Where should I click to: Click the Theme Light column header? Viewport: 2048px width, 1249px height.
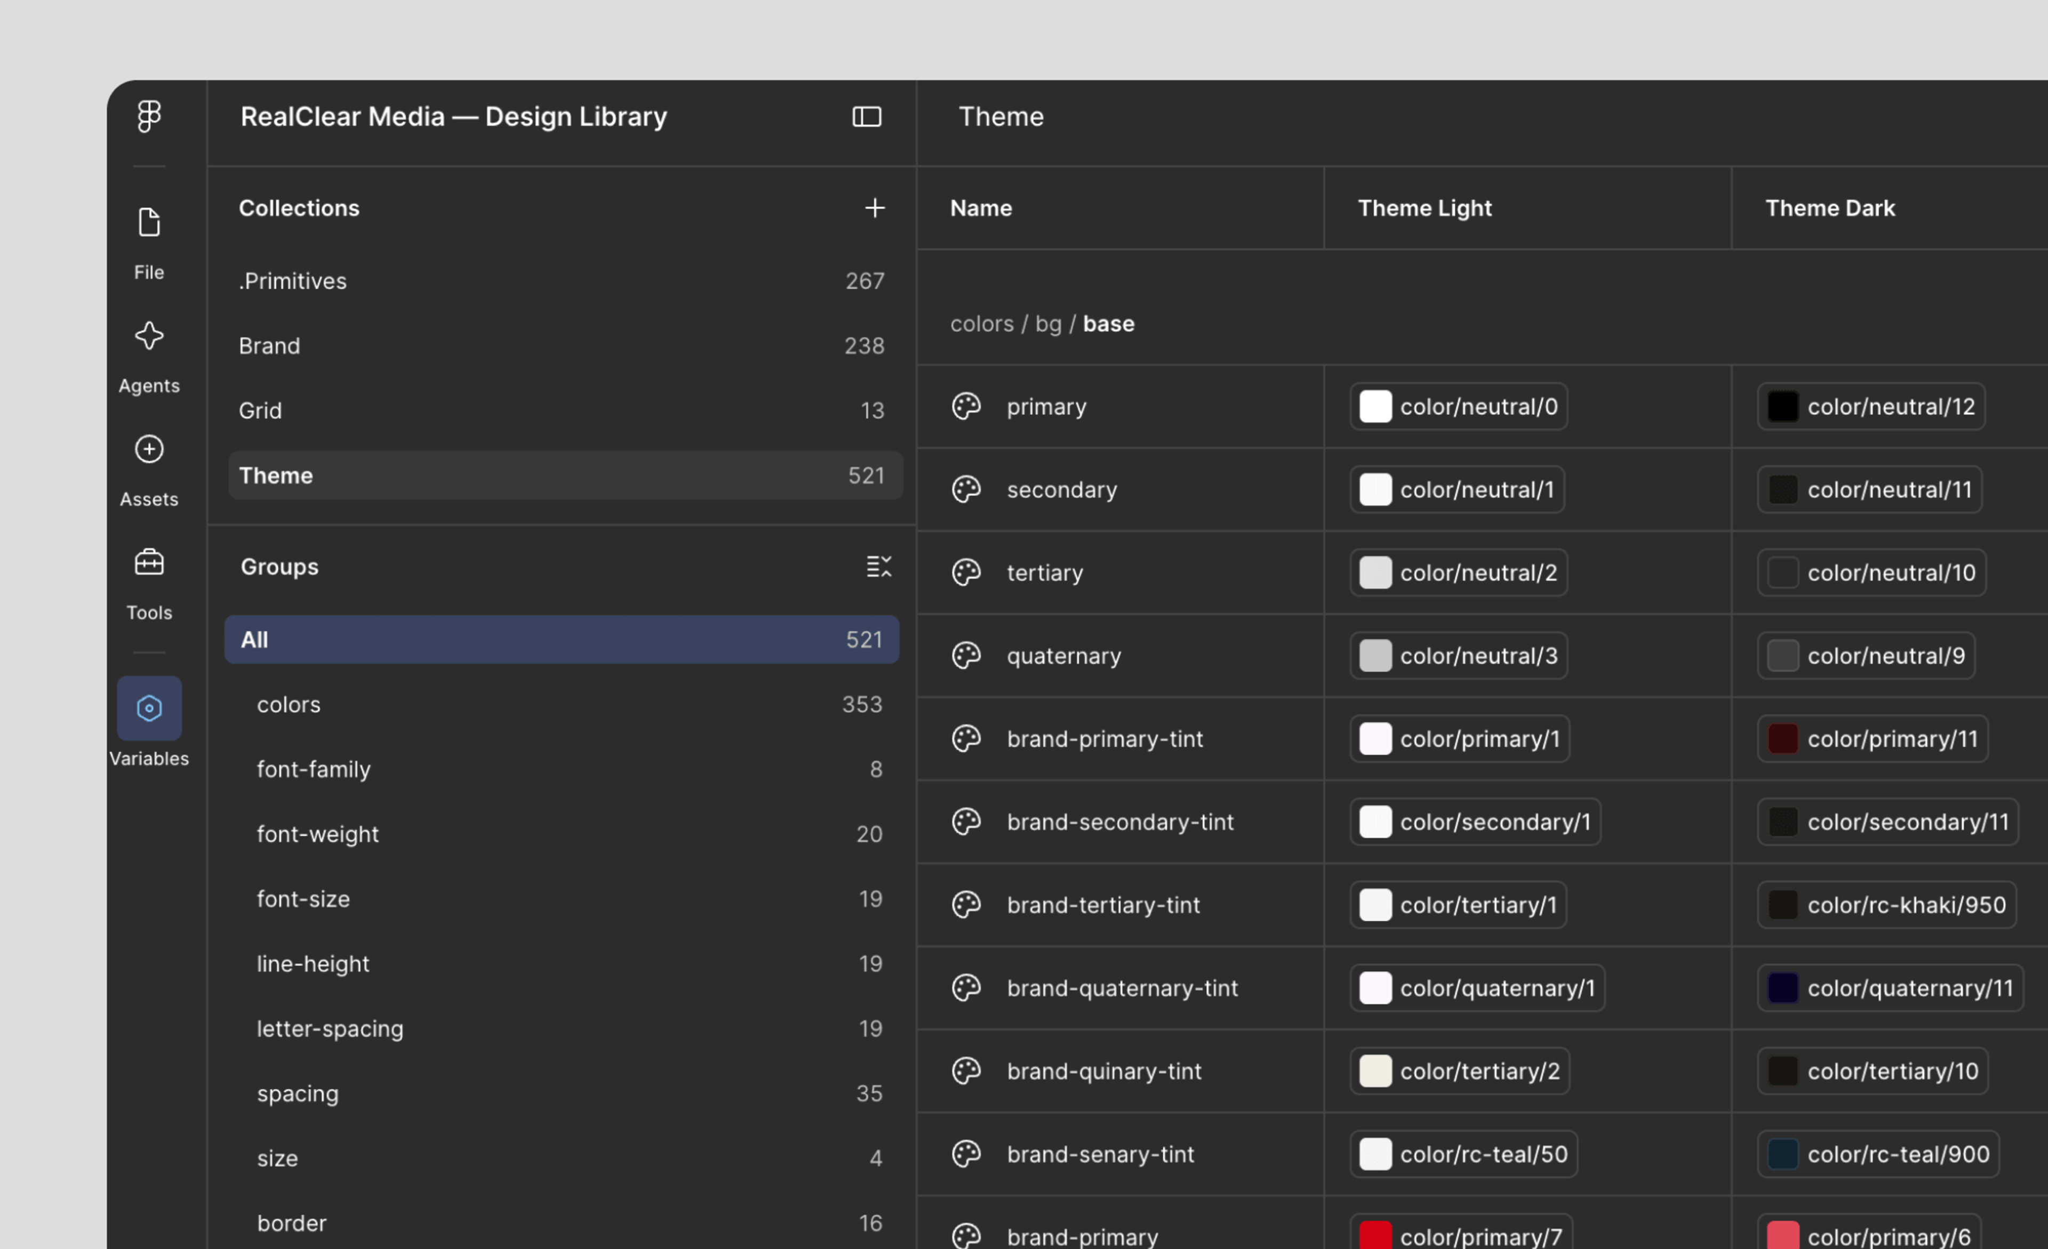(x=1425, y=208)
